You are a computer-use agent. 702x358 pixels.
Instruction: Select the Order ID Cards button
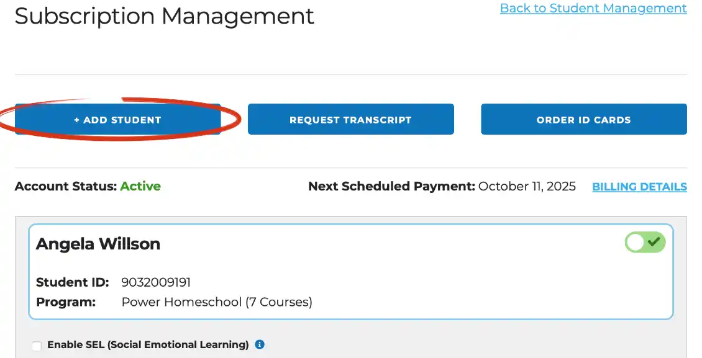[x=584, y=119]
